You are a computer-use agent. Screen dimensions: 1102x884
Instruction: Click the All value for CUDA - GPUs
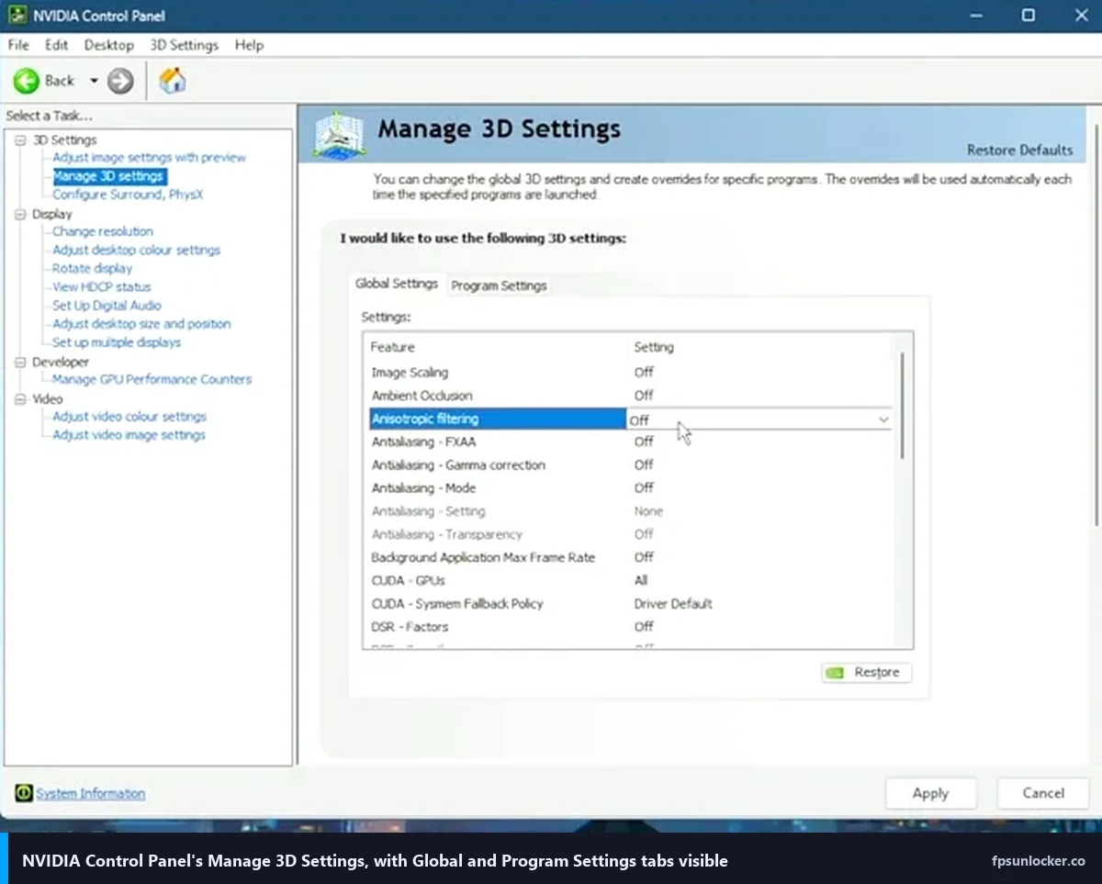[641, 581]
